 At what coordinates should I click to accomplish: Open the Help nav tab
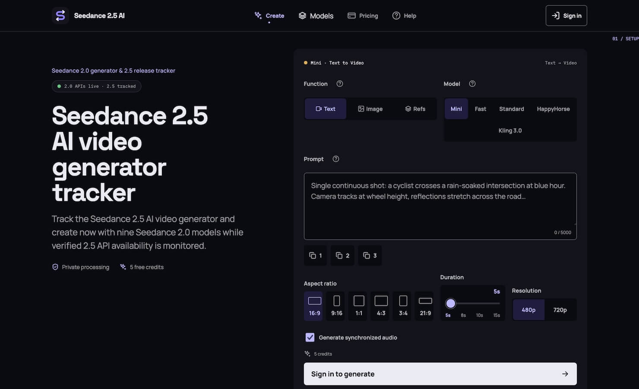pyautogui.click(x=404, y=16)
